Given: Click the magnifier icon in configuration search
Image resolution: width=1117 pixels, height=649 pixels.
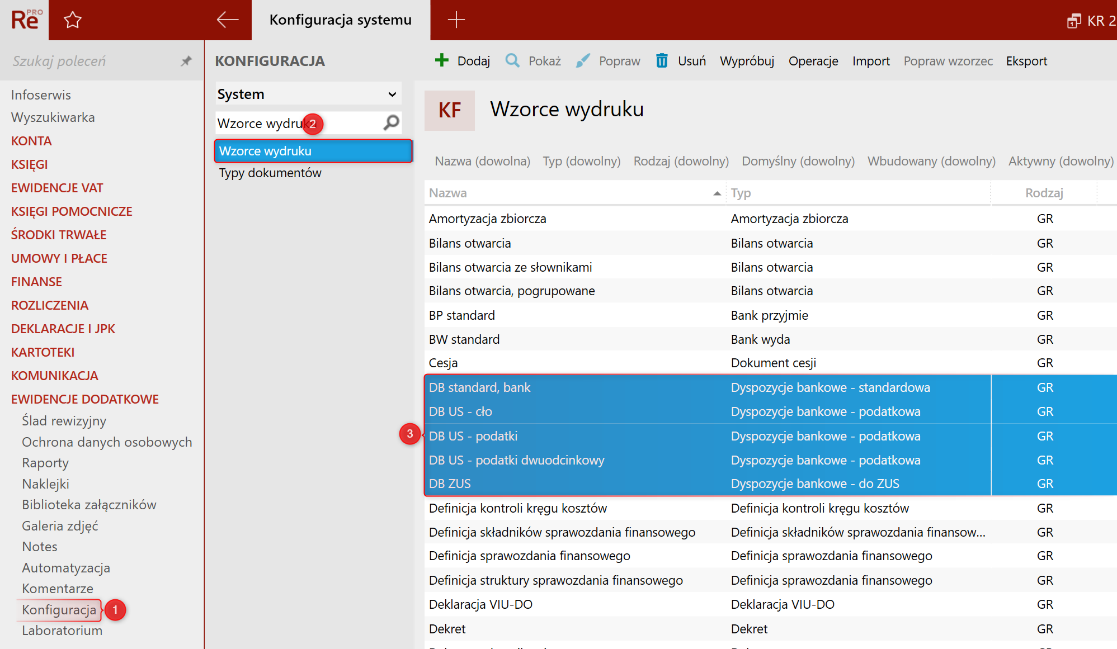Looking at the screenshot, I should pyautogui.click(x=392, y=122).
